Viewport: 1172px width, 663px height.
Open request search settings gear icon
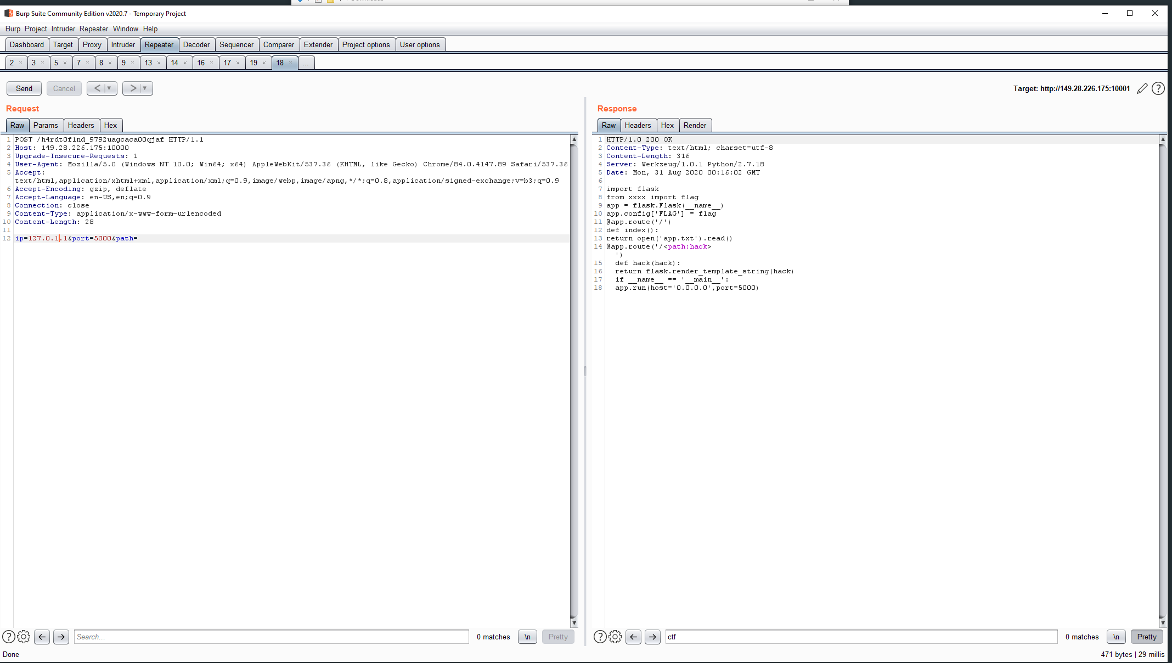point(24,637)
